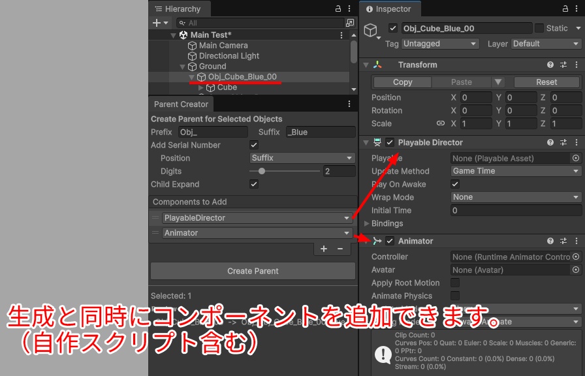585x376 pixels.
Task: Toggle Play On Awake checkbox
Action: [455, 184]
